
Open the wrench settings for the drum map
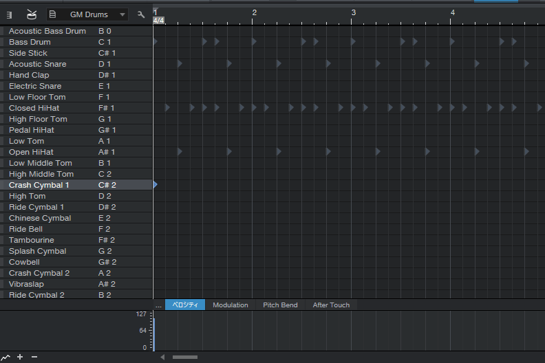click(x=141, y=14)
